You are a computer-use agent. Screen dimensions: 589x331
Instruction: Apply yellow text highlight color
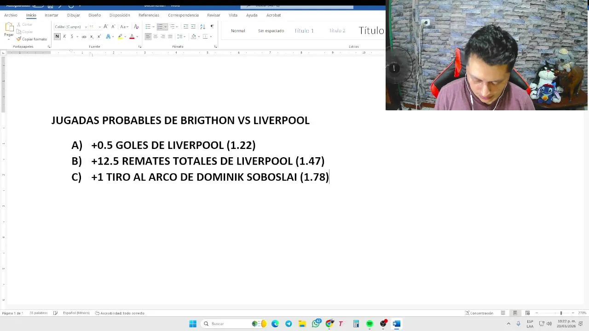[120, 36]
